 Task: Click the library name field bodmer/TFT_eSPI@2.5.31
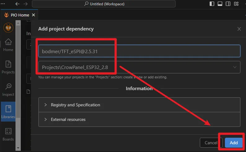pyautogui.click(x=139, y=51)
